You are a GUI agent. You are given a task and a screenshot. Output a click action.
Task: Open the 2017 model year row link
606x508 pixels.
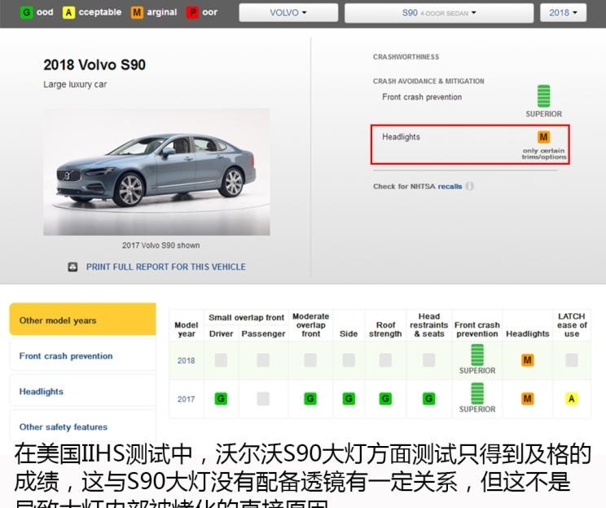click(186, 400)
